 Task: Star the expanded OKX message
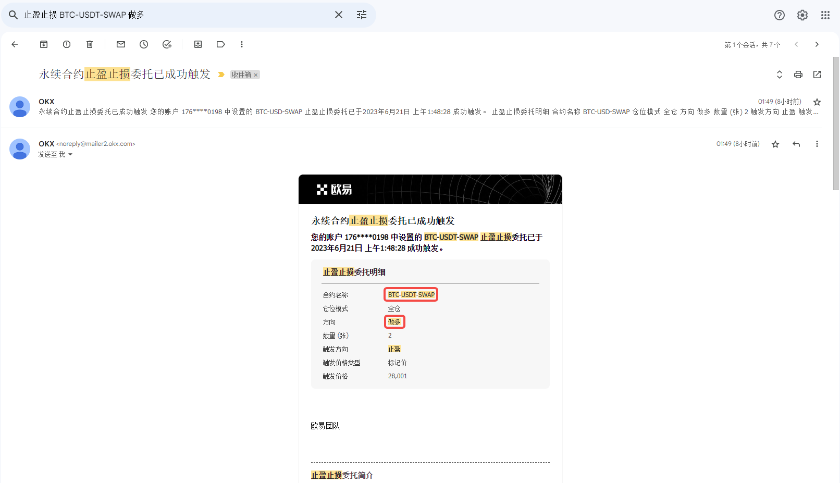(775, 144)
